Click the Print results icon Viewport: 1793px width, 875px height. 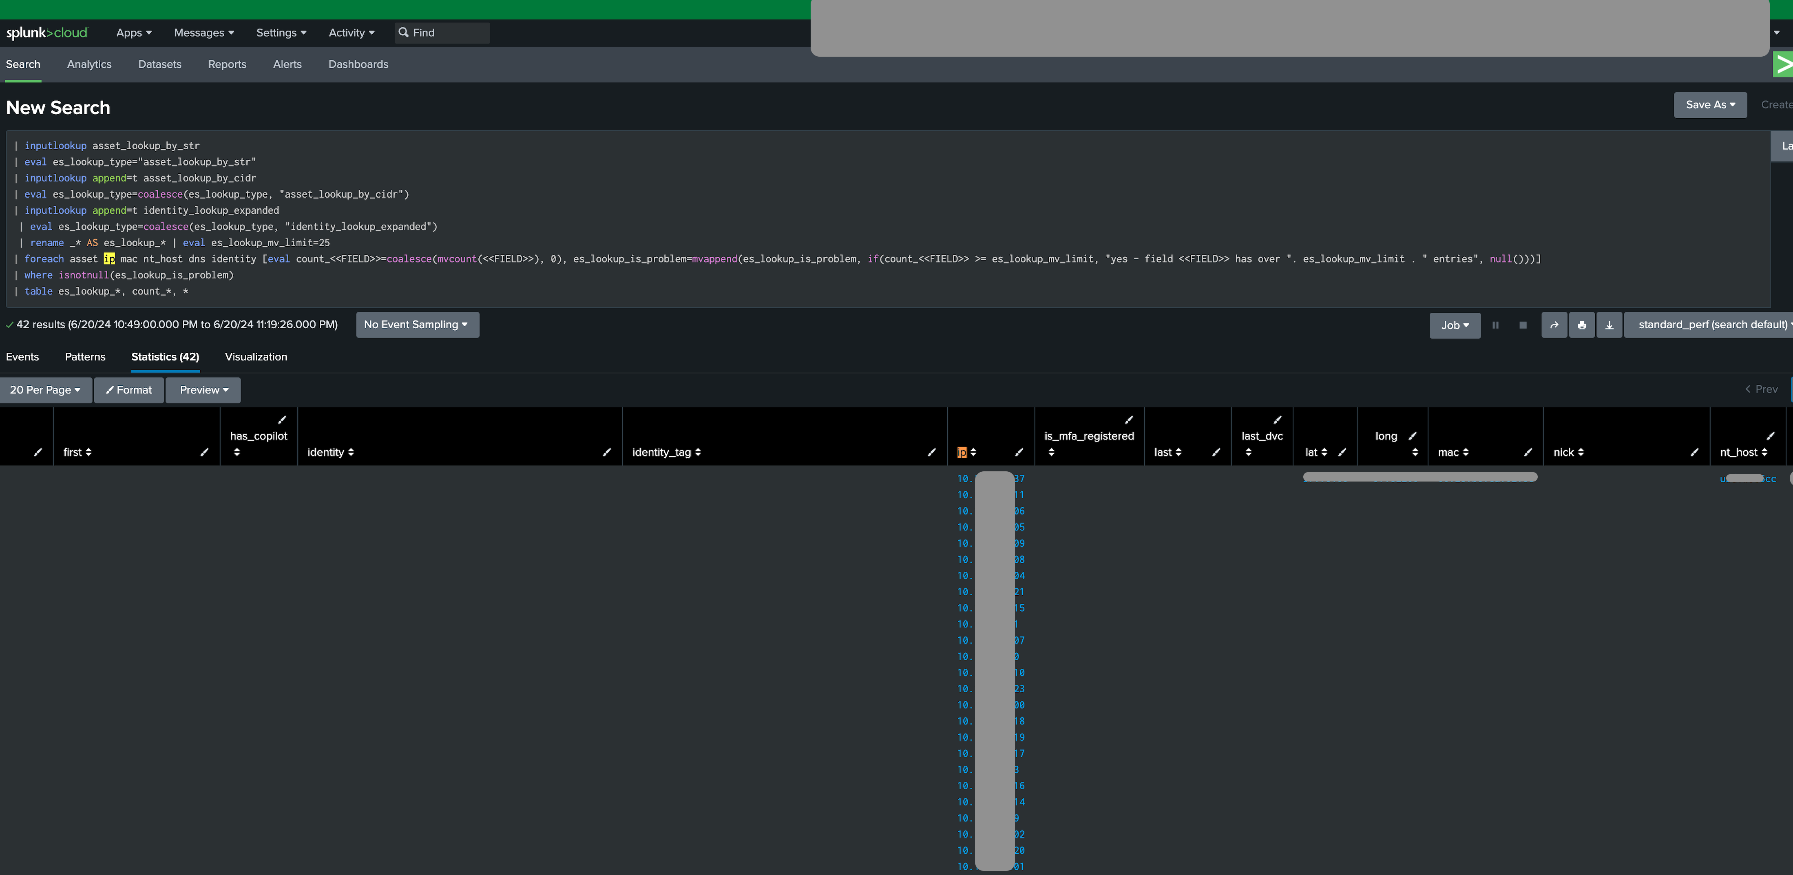(x=1581, y=325)
